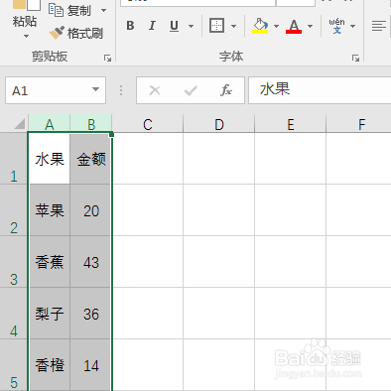Select cell containing 梨子
The width and height of the screenshot is (391, 391).
[50, 314]
